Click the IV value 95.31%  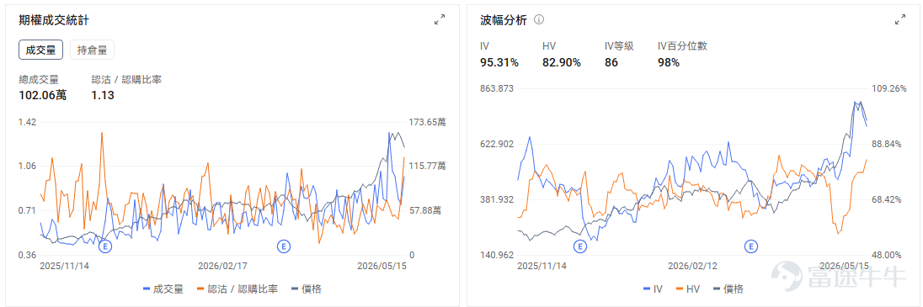499,61
